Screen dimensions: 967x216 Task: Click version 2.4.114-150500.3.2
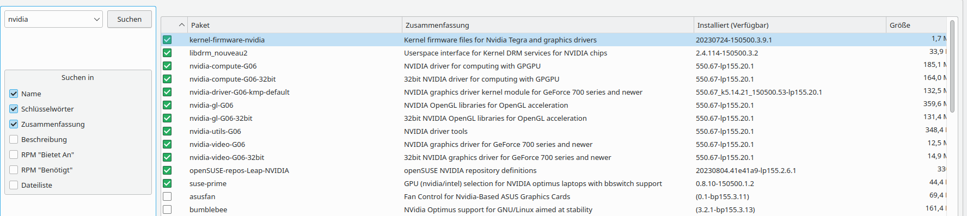(x=727, y=53)
